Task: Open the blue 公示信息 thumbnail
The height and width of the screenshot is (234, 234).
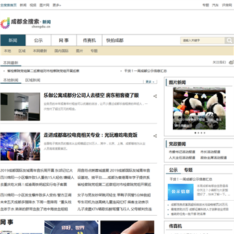Action: pos(181,192)
